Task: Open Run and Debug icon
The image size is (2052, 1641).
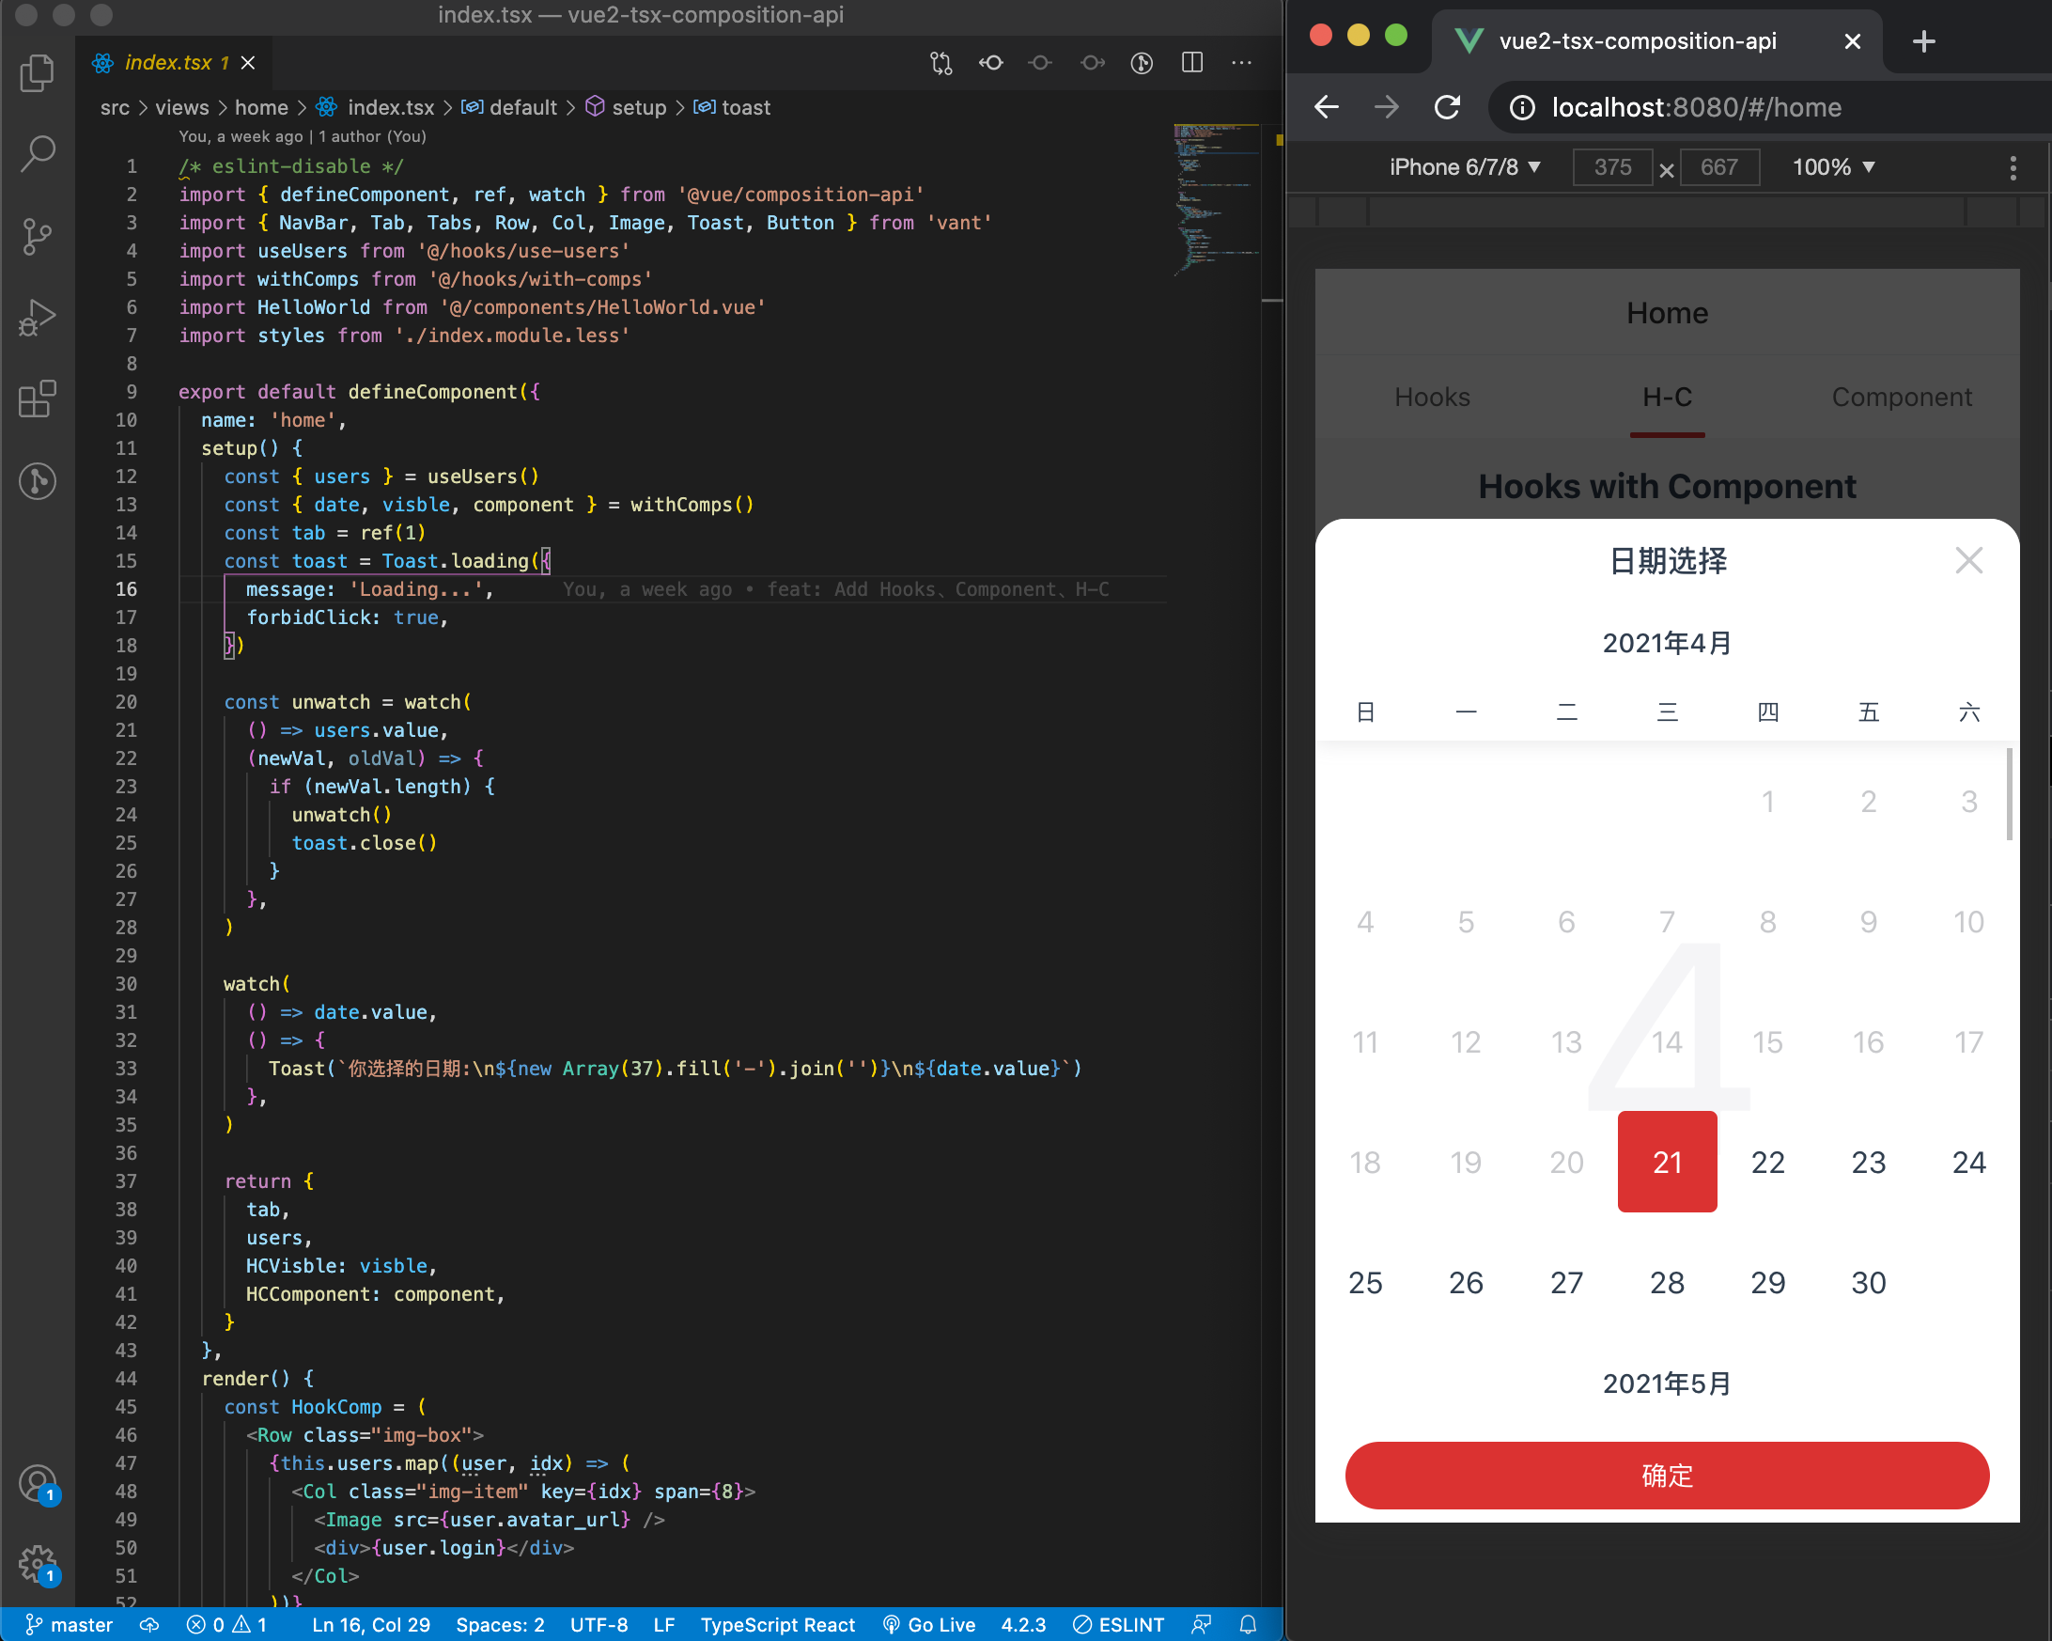Action: tap(38, 318)
